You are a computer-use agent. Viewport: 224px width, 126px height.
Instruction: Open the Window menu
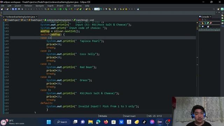point(78,6)
